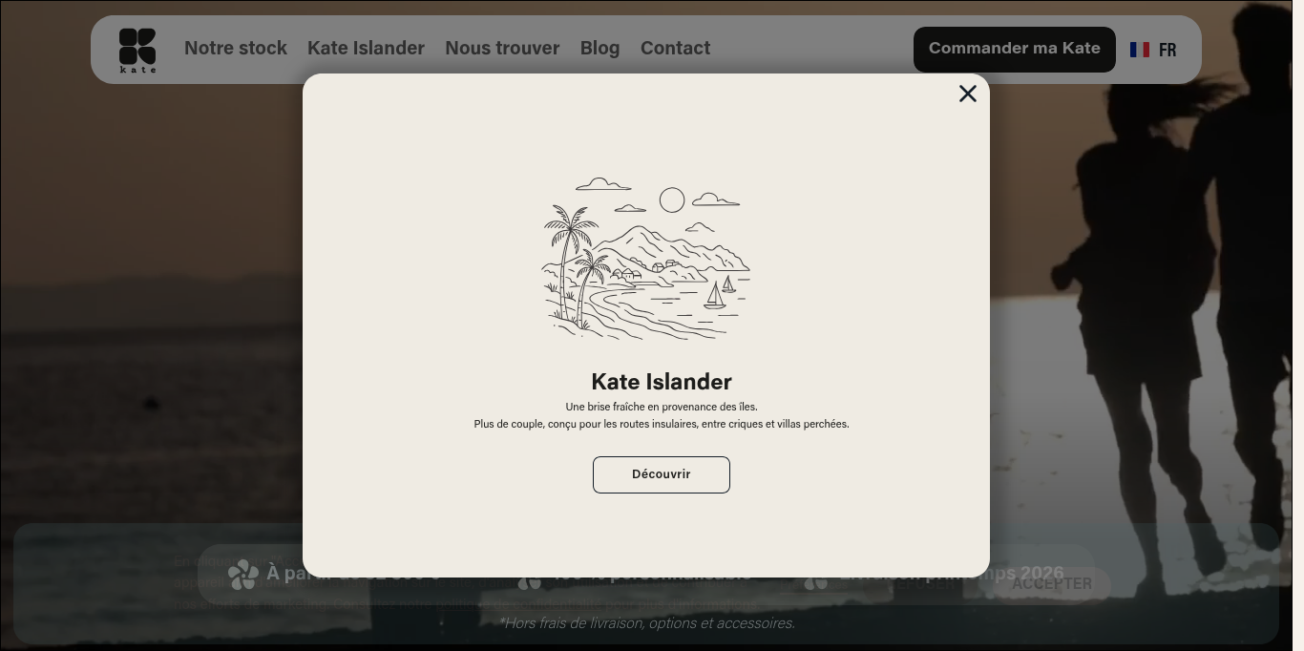
Task: Click the Kate logo in the navbar
Action: (x=137, y=50)
